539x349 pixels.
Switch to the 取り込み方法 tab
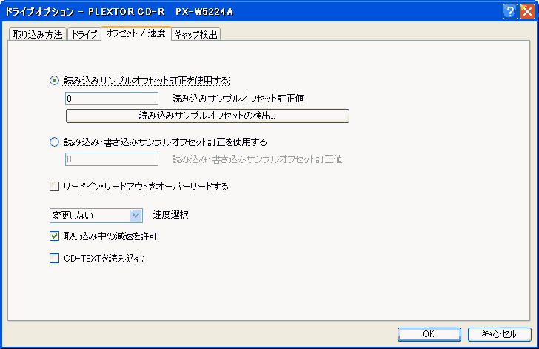38,34
